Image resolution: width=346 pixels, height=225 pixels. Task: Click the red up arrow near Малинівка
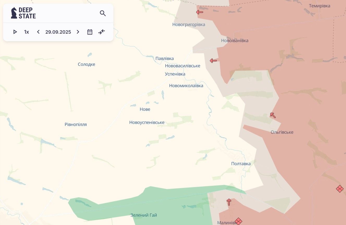pyautogui.click(x=229, y=202)
